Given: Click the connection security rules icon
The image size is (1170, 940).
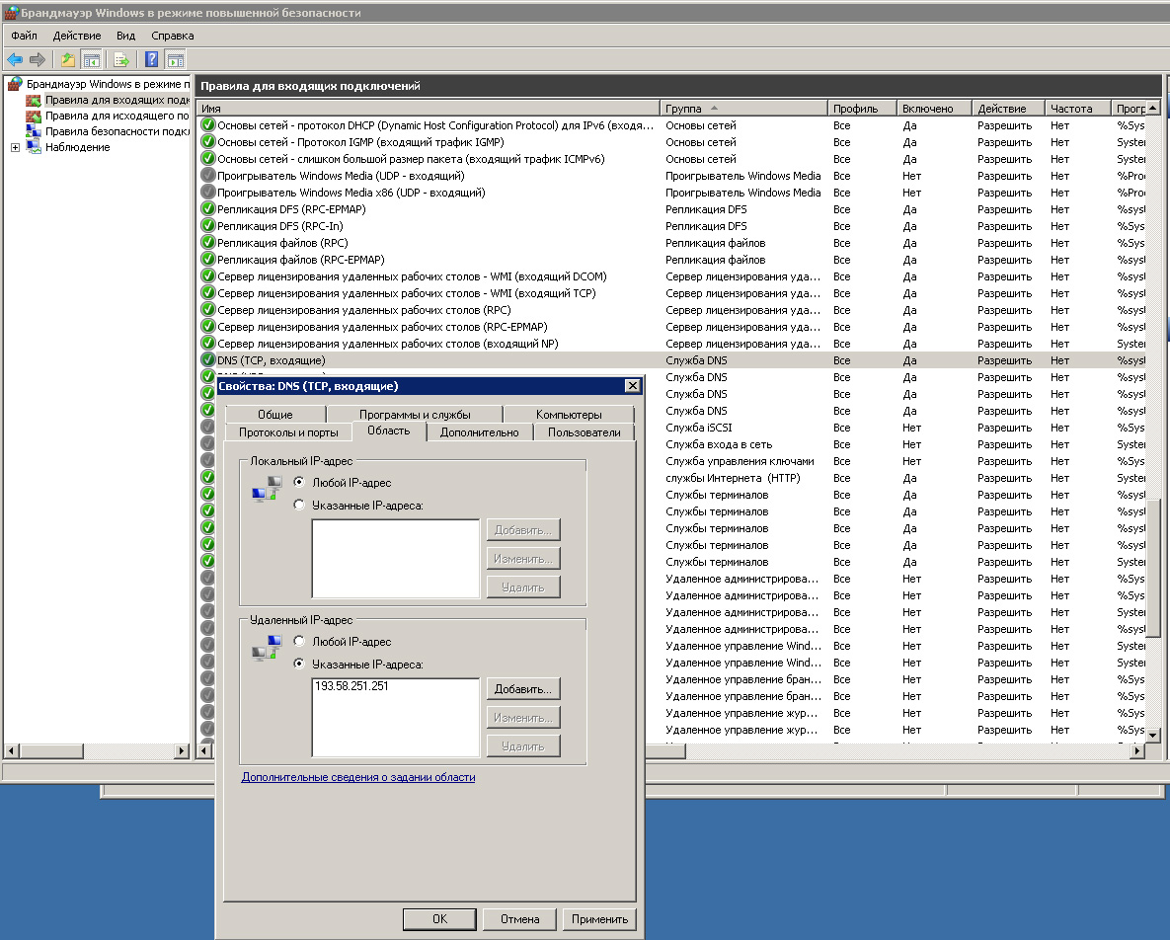Looking at the screenshot, I should pyautogui.click(x=33, y=131).
